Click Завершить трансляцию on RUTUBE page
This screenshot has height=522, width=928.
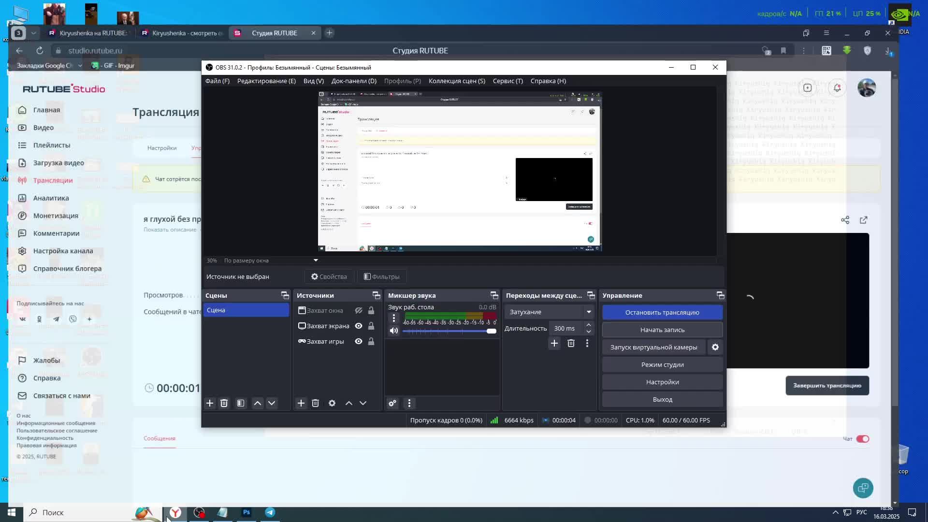827,386
